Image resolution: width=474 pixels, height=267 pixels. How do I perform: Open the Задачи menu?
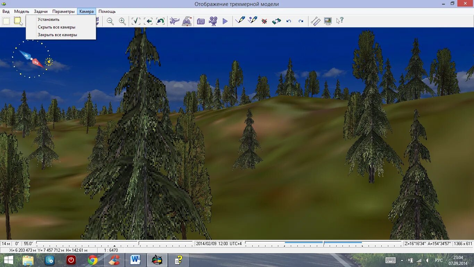click(x=41, y=11)
